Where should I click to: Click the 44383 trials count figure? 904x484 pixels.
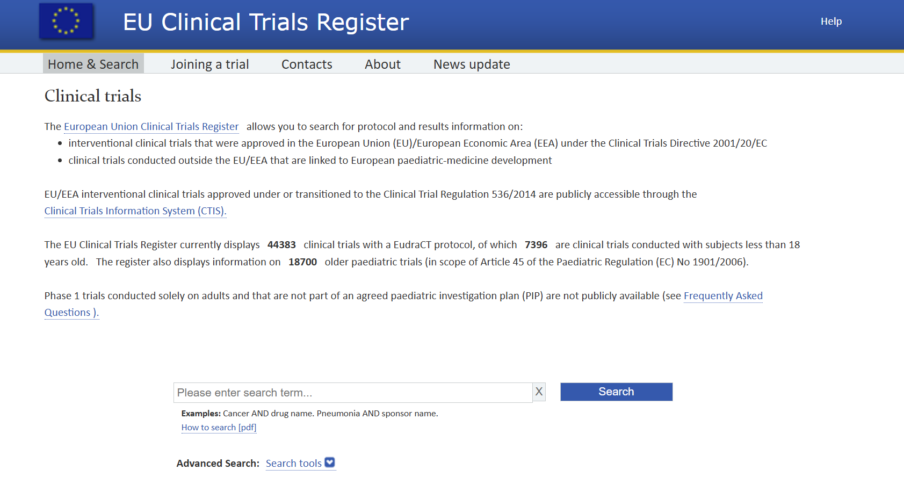point(281,245)
